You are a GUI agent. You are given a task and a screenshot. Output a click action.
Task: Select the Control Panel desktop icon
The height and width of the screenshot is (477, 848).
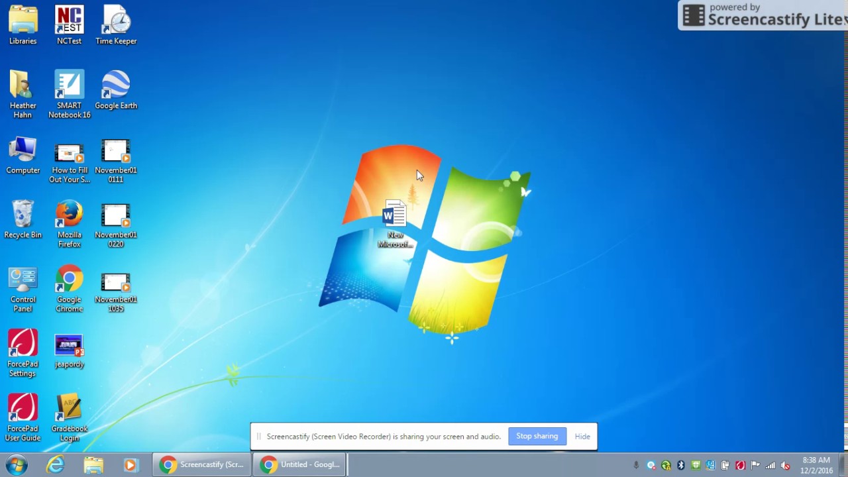23,289
